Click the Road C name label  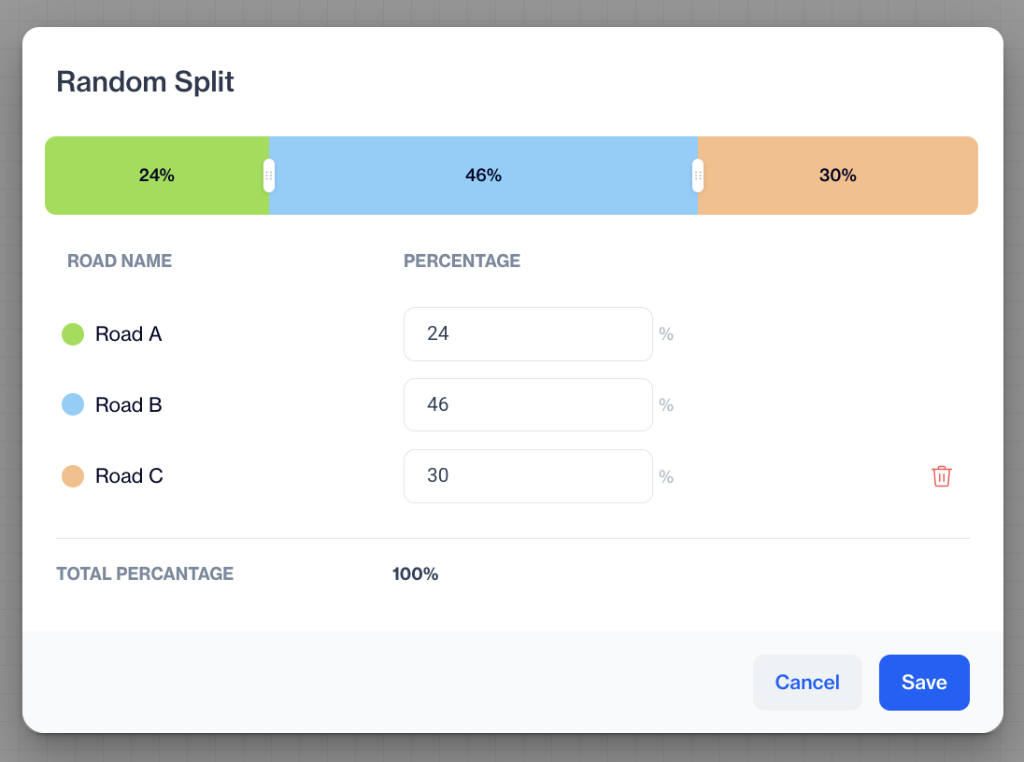(x=129, y=476)
